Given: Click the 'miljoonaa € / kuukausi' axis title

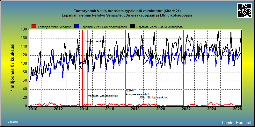Looking at the screenshot, I should pyautogui.click(x=12, y=66).
